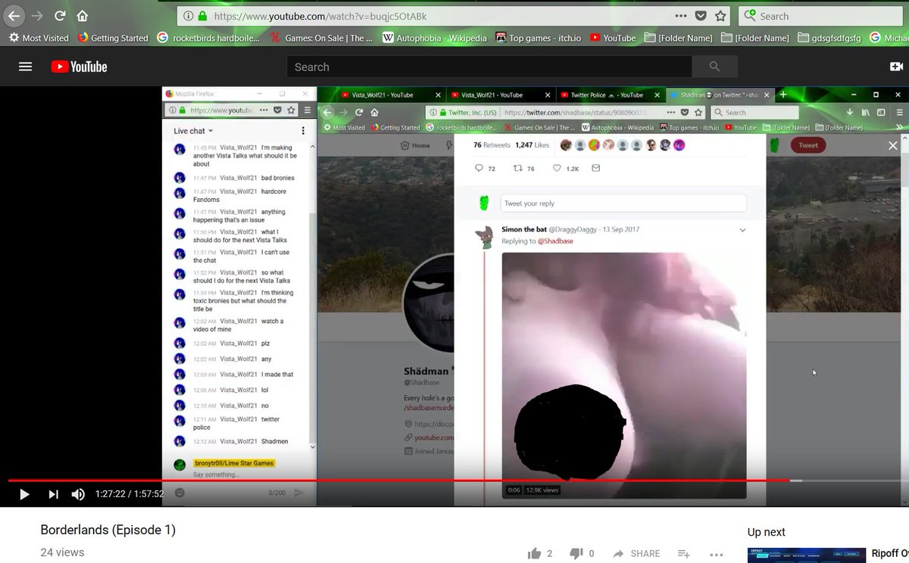Open the page actions three-dot menu
The image size is (909, 563).
coord(681,16)
